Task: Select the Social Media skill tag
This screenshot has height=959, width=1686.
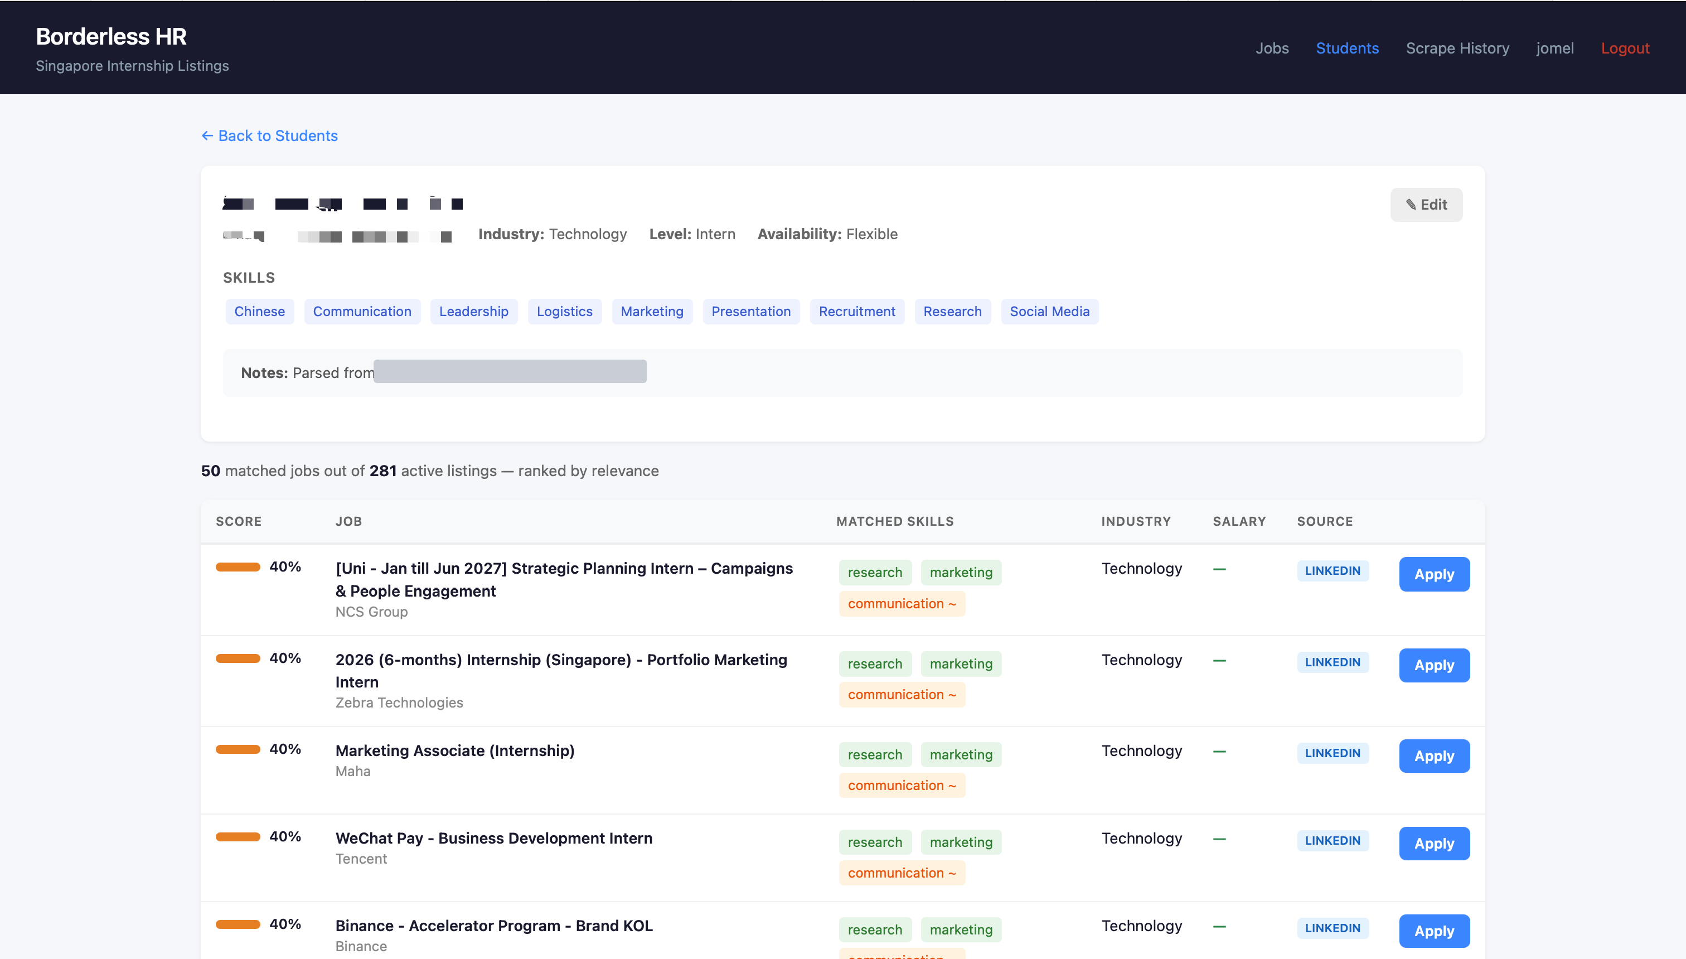Action: pyautogui.click(x=1050, y=312)
